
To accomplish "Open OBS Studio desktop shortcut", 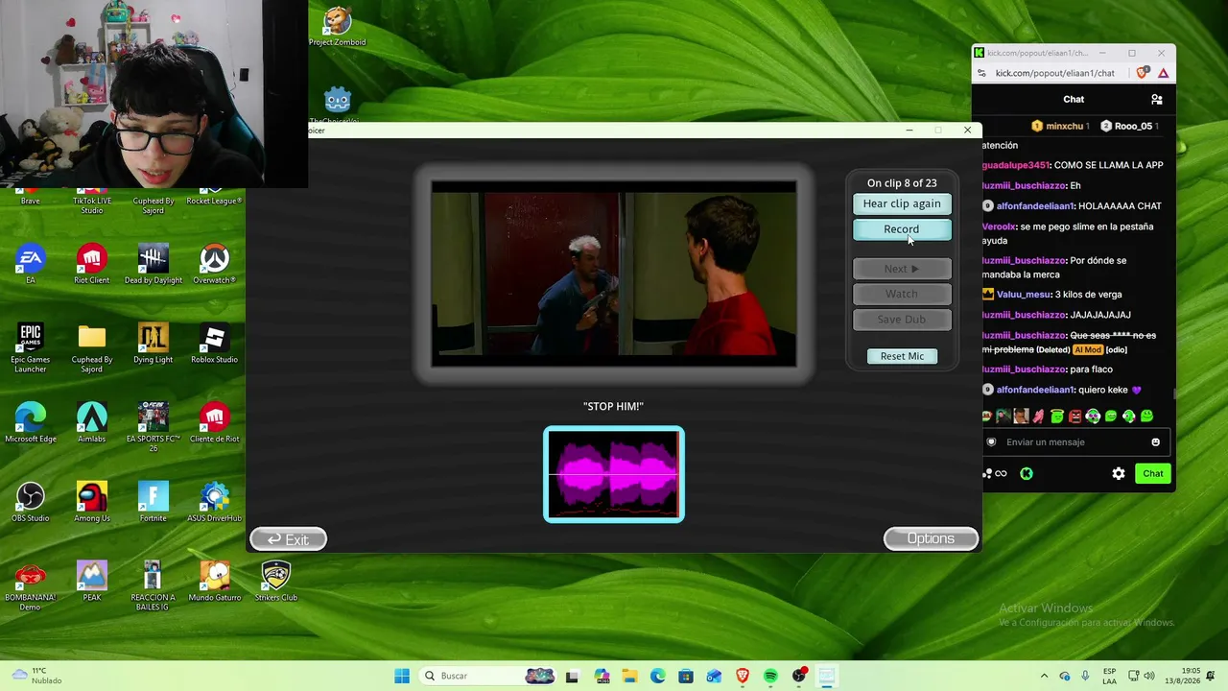I will [30, 502].
